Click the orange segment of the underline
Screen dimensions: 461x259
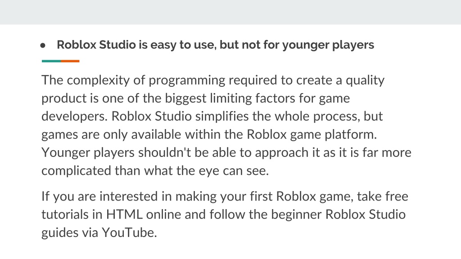pyautogui.click(x=70, y=61)
